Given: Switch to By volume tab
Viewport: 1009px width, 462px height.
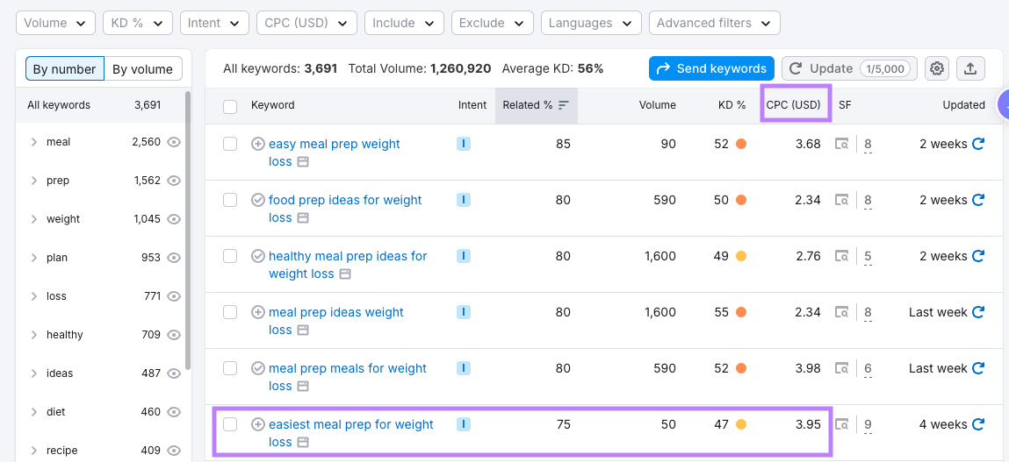Looking at the screenshot, I should click(143, 69).
